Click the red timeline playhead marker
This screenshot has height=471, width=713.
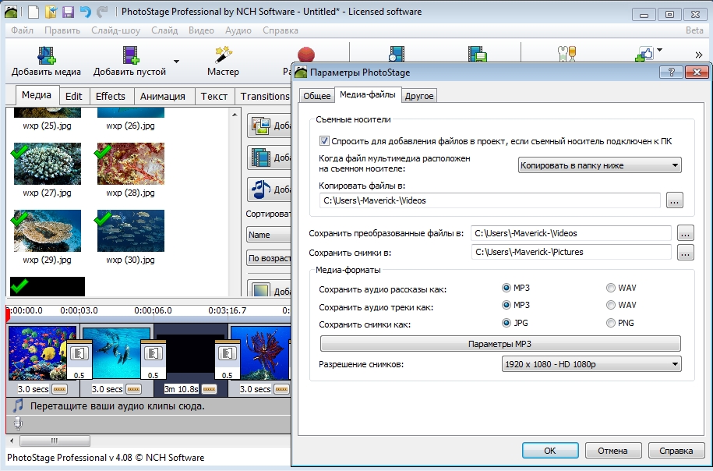pyautogui.click(x=8, y=314)
